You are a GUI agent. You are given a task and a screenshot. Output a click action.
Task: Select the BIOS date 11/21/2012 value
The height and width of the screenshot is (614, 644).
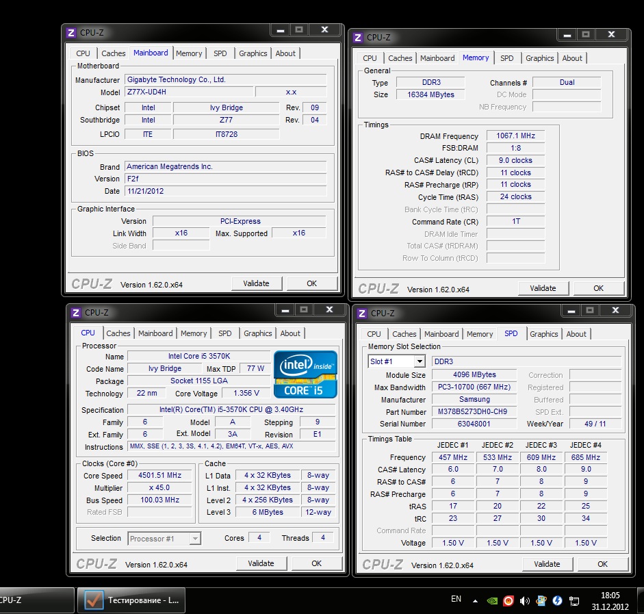pos(225,191)
